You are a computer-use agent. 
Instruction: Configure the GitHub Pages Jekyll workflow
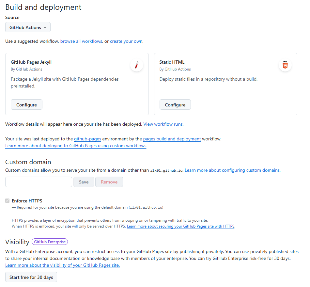[x=26, y=104]
